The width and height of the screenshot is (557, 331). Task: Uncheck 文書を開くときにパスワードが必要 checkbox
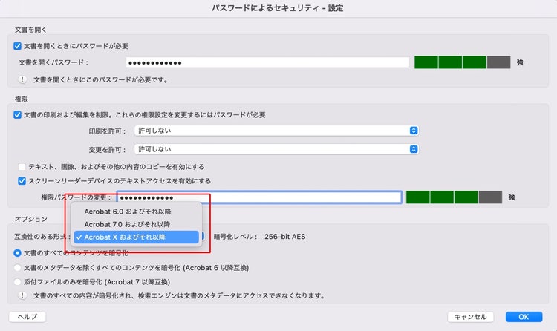[17, 46]
